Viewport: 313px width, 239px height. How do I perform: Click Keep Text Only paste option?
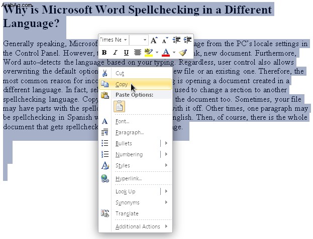point(120,106)
